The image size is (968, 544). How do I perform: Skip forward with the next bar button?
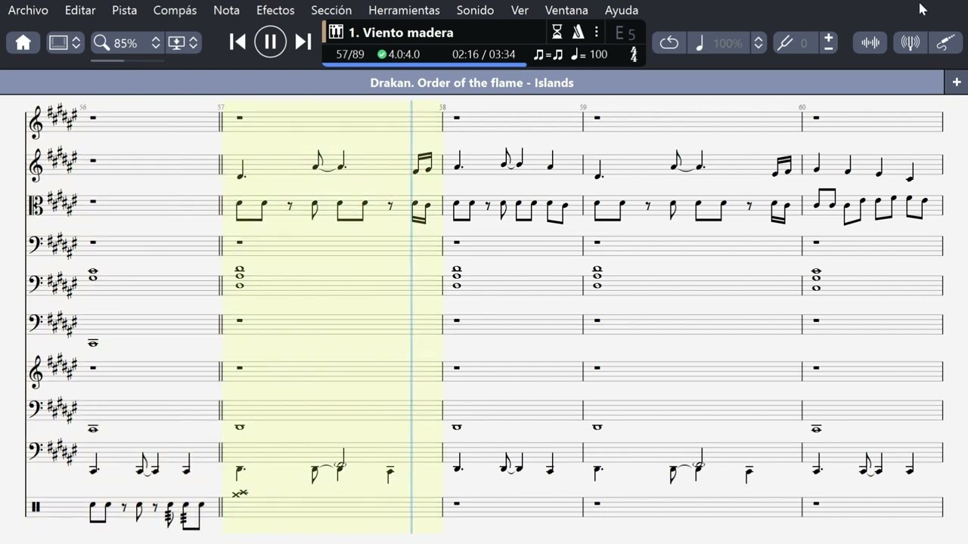tap(303, 42)
